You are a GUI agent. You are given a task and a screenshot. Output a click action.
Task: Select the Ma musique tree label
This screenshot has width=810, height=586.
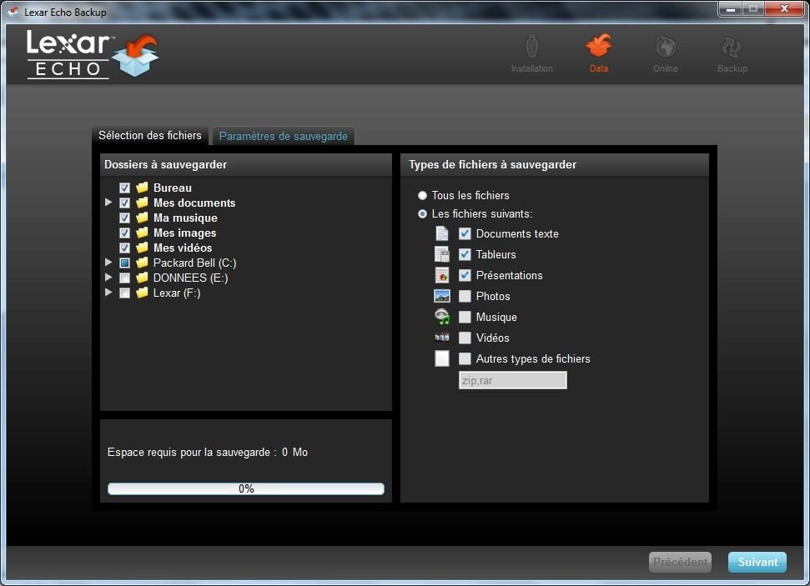185,218
